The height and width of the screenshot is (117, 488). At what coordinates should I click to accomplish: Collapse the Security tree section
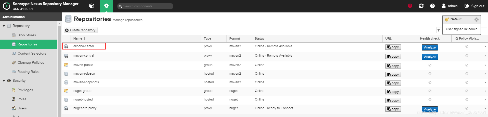(4, 81)
